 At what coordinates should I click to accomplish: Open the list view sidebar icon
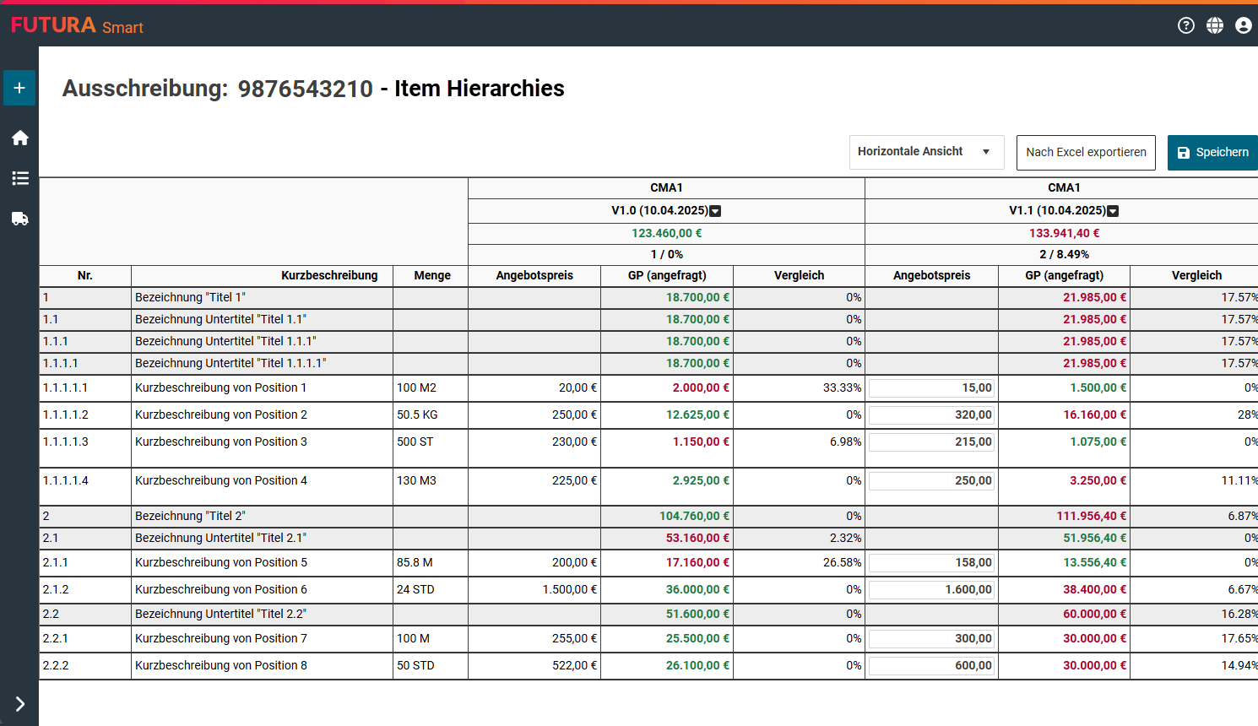20,178
